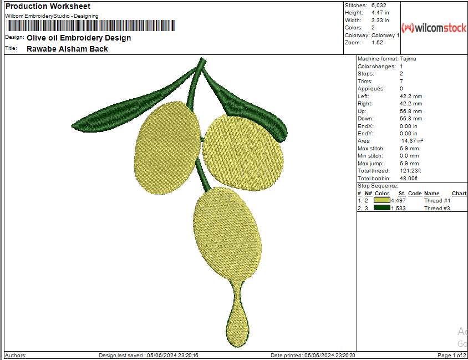This screenshot has height=360, width=468.
Task: Click the Height value 4.47 in
Action: (x=380, y=13)
